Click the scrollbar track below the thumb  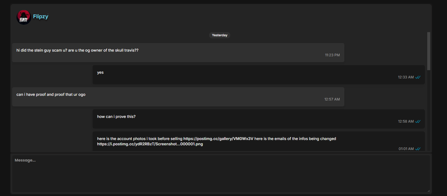[429, 111]
